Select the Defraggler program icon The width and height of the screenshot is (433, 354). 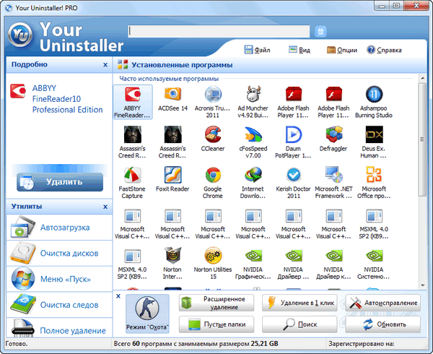pyautogui.click(x=333, y=134)
